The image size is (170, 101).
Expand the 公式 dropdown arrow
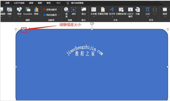(148, 16)
